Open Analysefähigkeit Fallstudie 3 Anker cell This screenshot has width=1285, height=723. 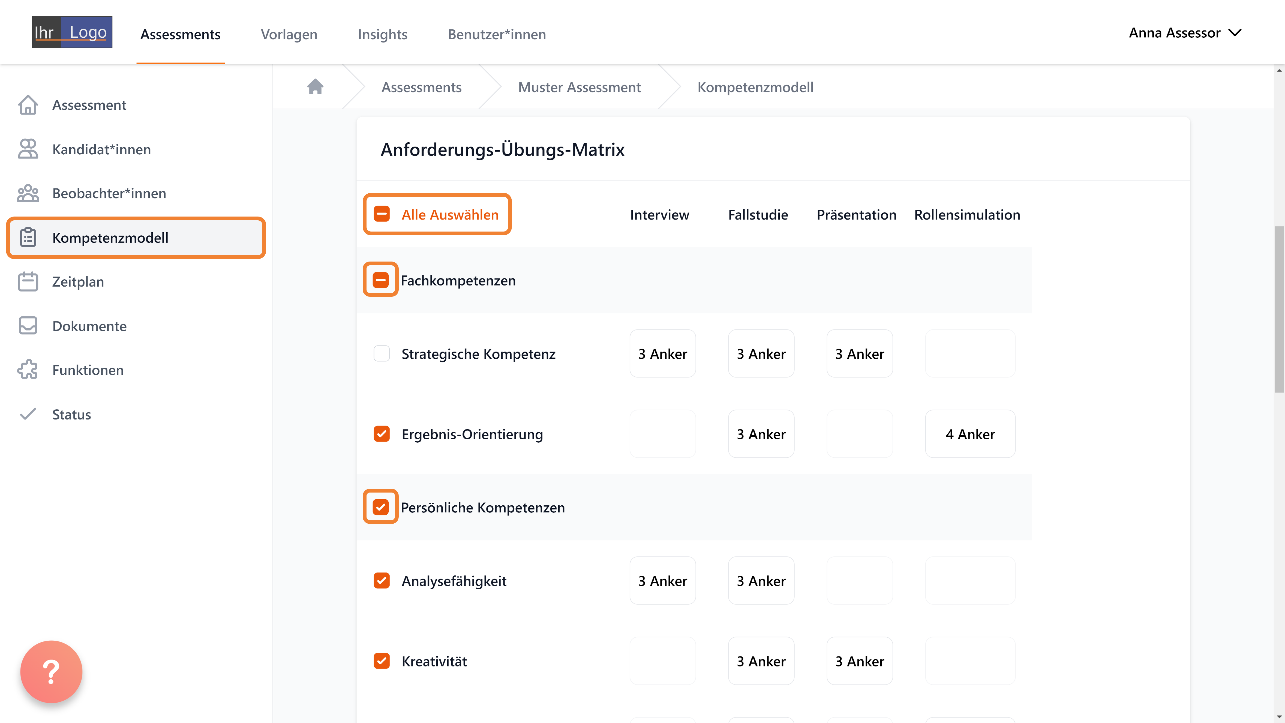point(761,580)
